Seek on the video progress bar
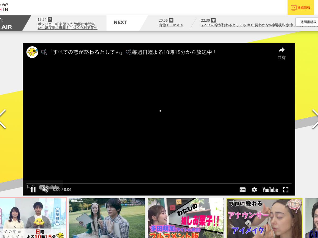This screenshot has width=318, height=238. point(159,183)
